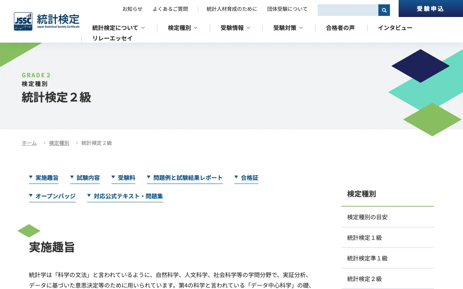The image size is (463, 289).
Task: Select 統計検定２級 in sidebar
Action: coord(388,279)
